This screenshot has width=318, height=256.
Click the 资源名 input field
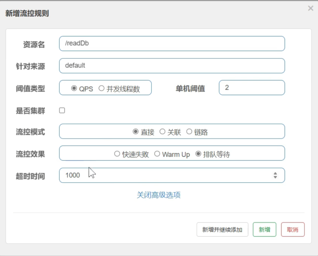(x=172, y=44)
